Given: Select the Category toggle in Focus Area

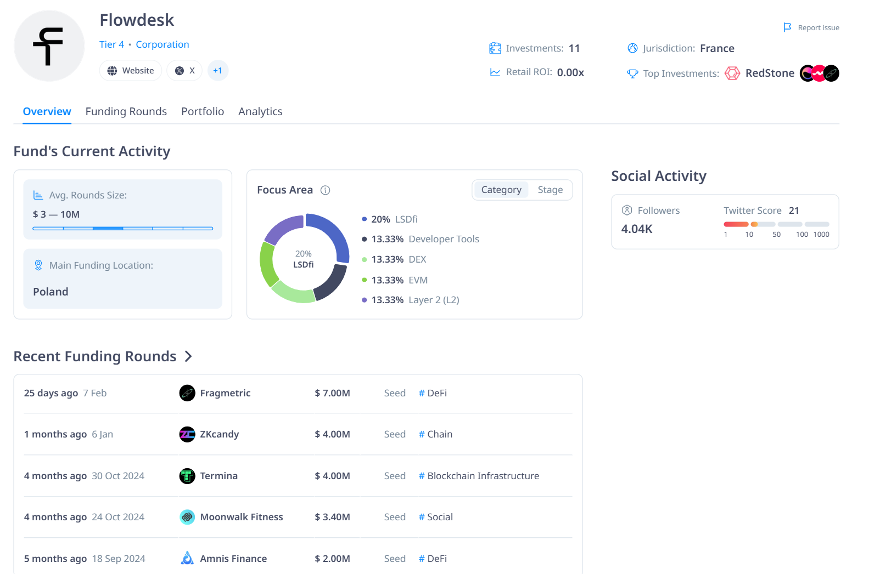Looking at the screenshot, I should click(x=501, y=190).
